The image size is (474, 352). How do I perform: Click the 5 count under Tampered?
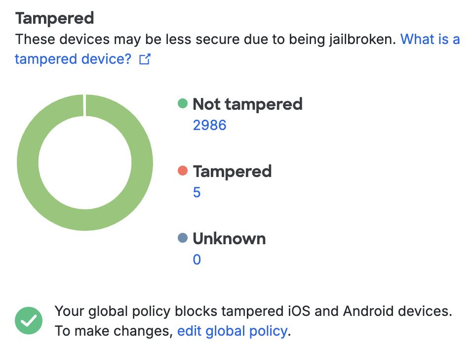[x=197, y=192]
